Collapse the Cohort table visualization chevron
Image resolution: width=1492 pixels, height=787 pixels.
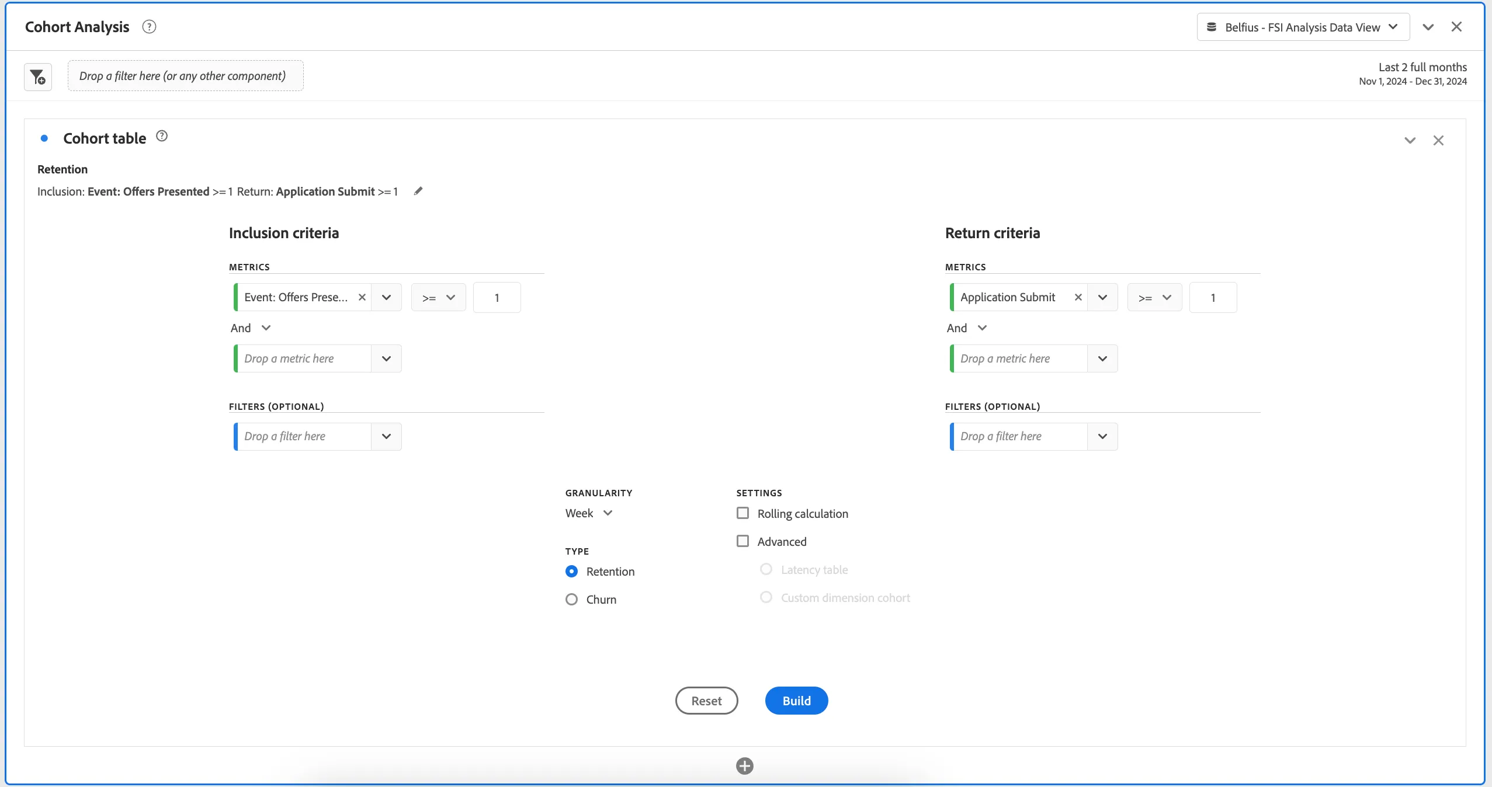[x=1410, y=140]
